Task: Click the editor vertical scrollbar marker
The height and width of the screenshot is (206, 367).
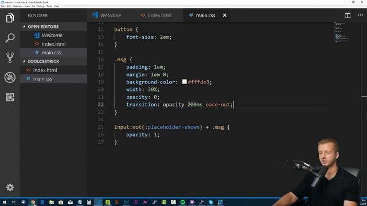Action: [364, 96]
